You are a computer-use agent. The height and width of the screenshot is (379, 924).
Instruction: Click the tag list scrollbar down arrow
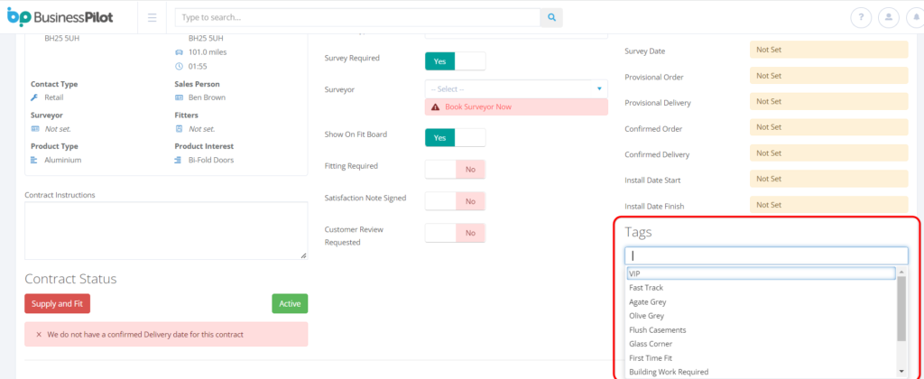901,372
